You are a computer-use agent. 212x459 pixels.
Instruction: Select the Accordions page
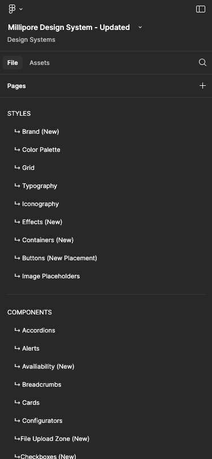click(x=106, y=330)
